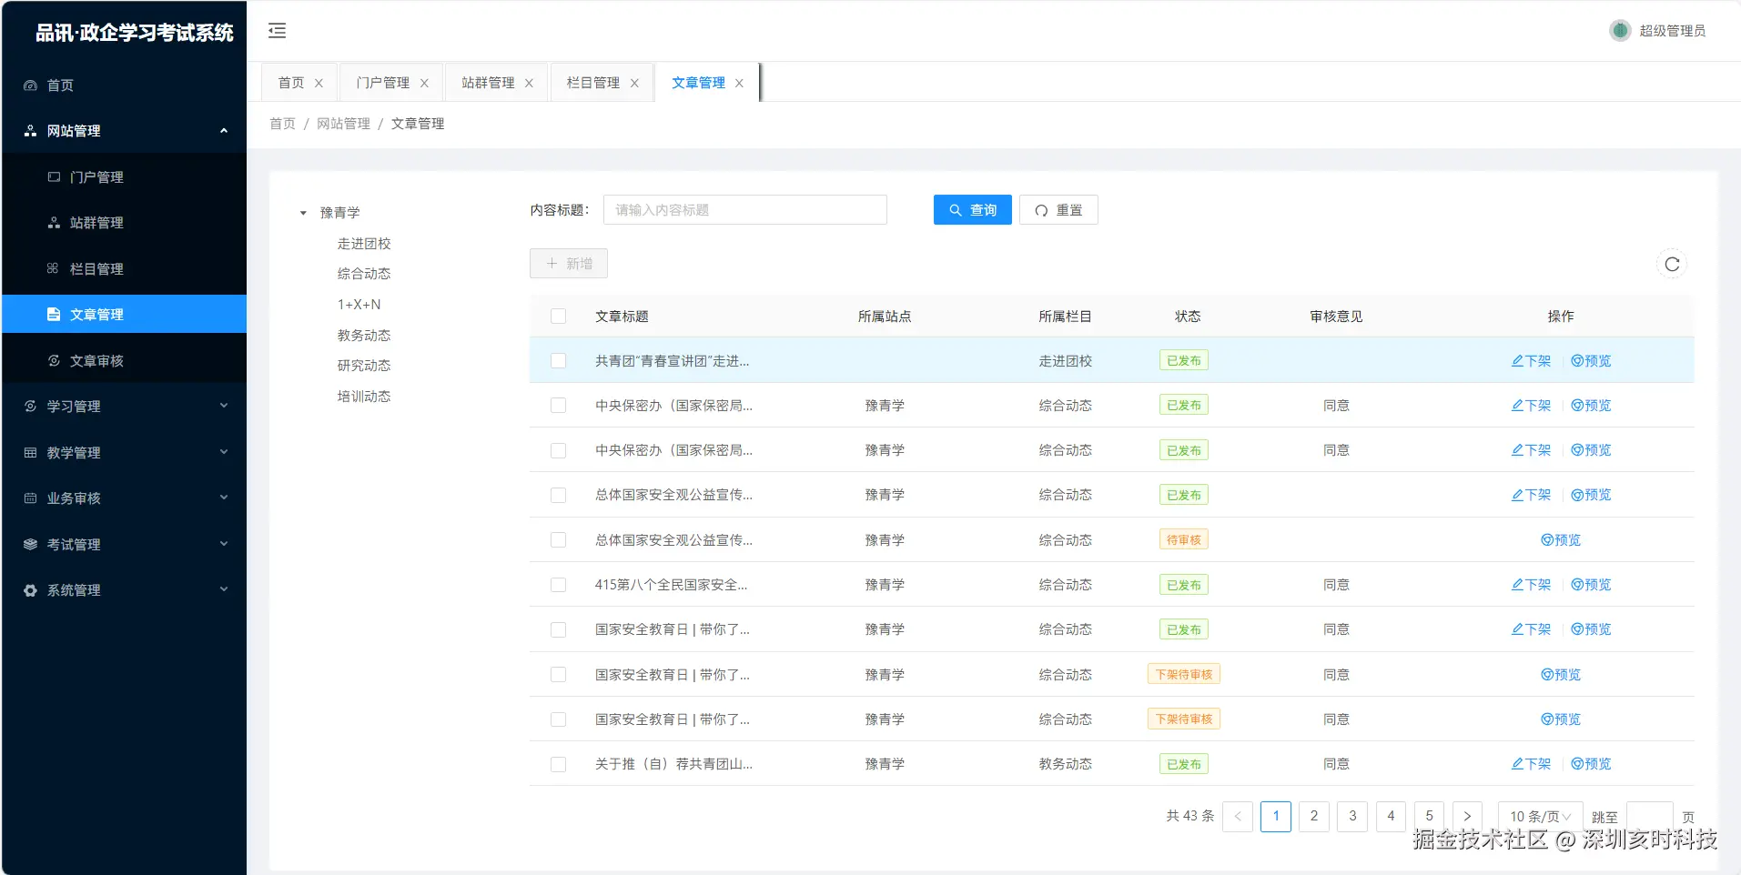
Task: Check the 共青团"青春宣讲团"走进 row checkbox
Action: tap(559, 361)
